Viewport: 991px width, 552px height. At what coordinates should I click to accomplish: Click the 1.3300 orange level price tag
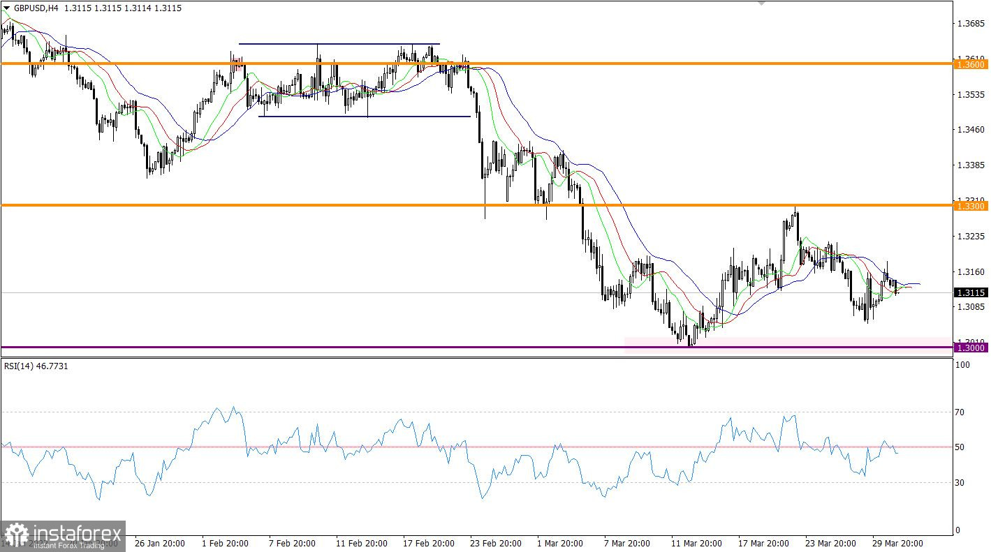970,206
